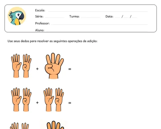Click the first row's left open hand

16,66
